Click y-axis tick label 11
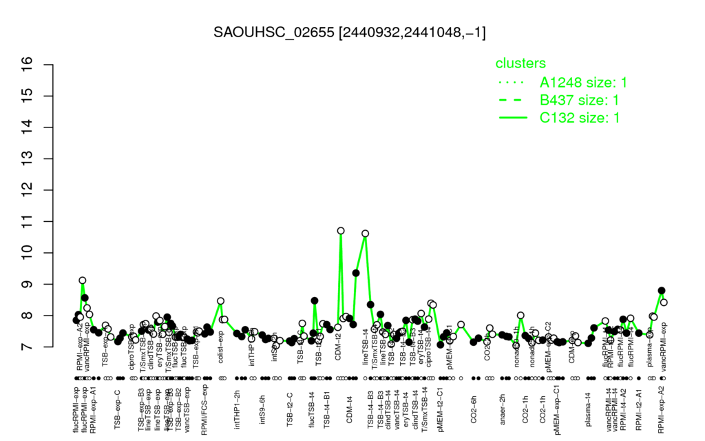 pyautogui.click(x=27, y=221)
